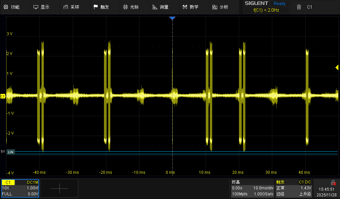Click the Ready acquisition status text
This screenshot has height=199, width=340.
[x=279, y=3]
